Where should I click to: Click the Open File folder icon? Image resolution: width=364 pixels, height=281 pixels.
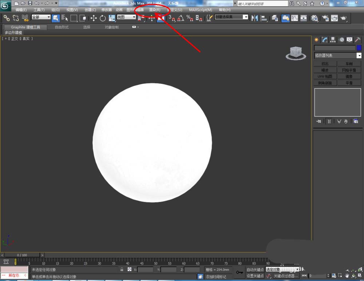click(23, 3)
